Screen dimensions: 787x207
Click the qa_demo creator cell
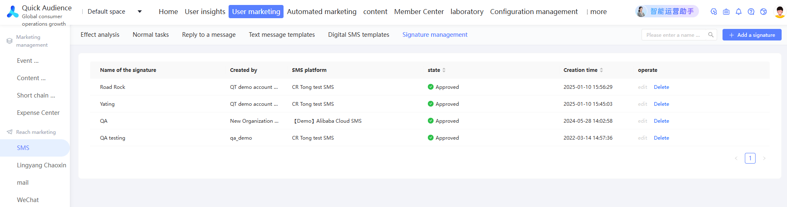point(241,138)
